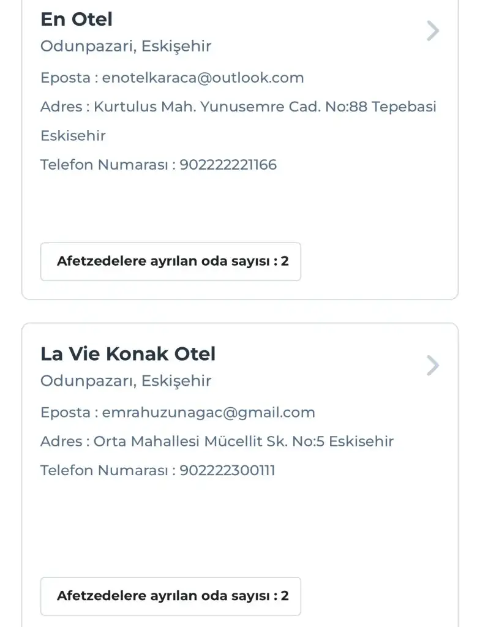Click En Otel reserved rooms count button
This screenshot has height=627, width=480.
point(171,261)
